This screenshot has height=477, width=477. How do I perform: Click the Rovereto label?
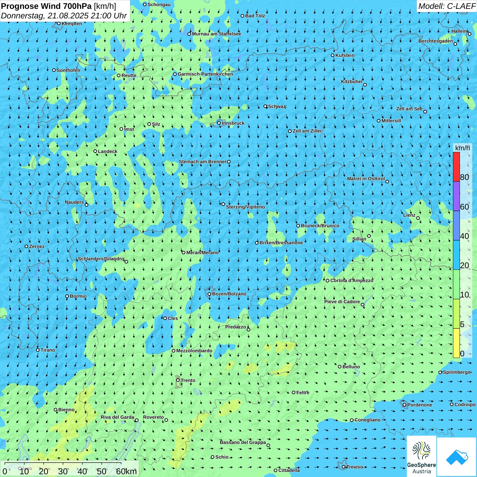[153, 417]
